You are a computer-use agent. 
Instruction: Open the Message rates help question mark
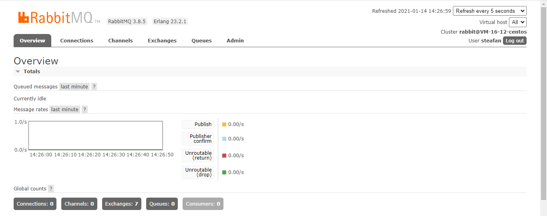84,110
